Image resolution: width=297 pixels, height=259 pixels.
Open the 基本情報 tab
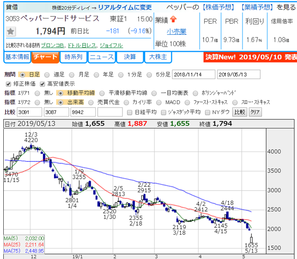17,57
